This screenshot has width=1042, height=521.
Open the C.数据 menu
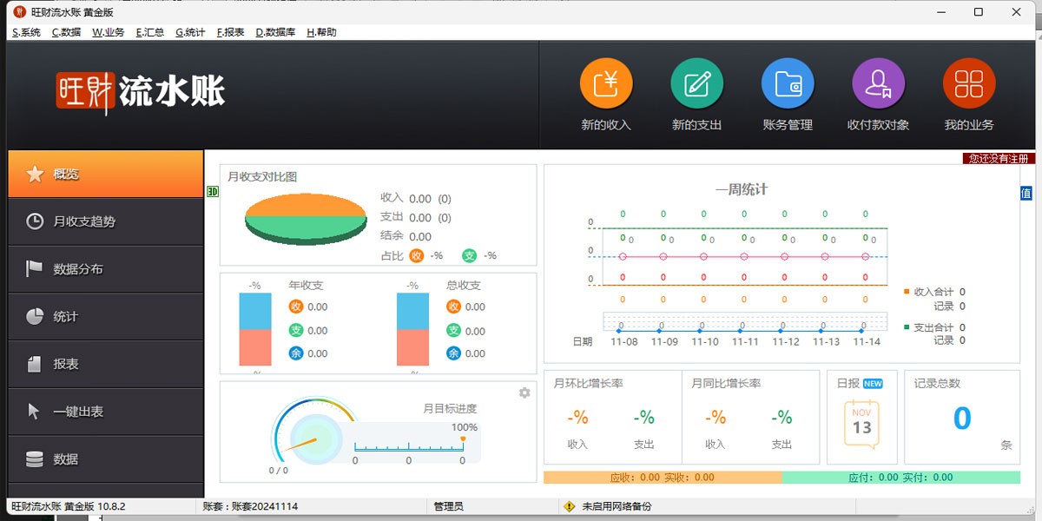pos(66,32)
